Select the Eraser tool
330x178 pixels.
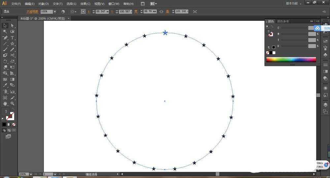point(5,55)
